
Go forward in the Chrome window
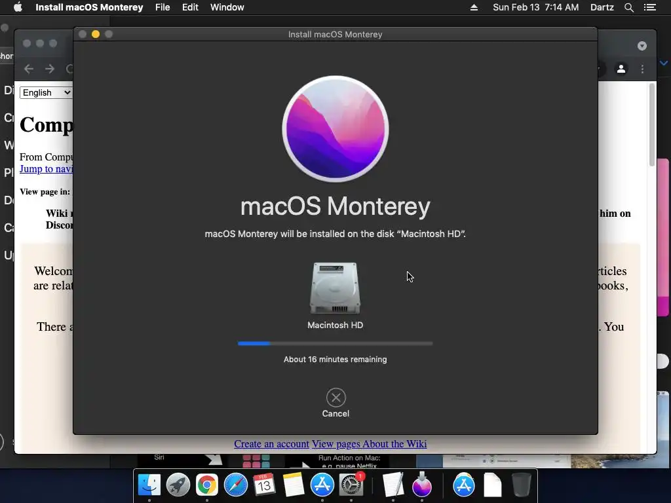click(x=50, y=69)
